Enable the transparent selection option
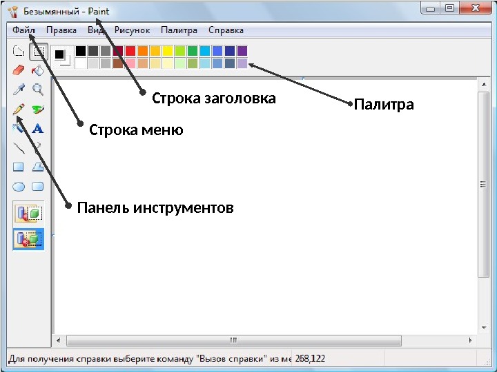The height and width of the screenshot is (372, 497). tap(28, 240)
